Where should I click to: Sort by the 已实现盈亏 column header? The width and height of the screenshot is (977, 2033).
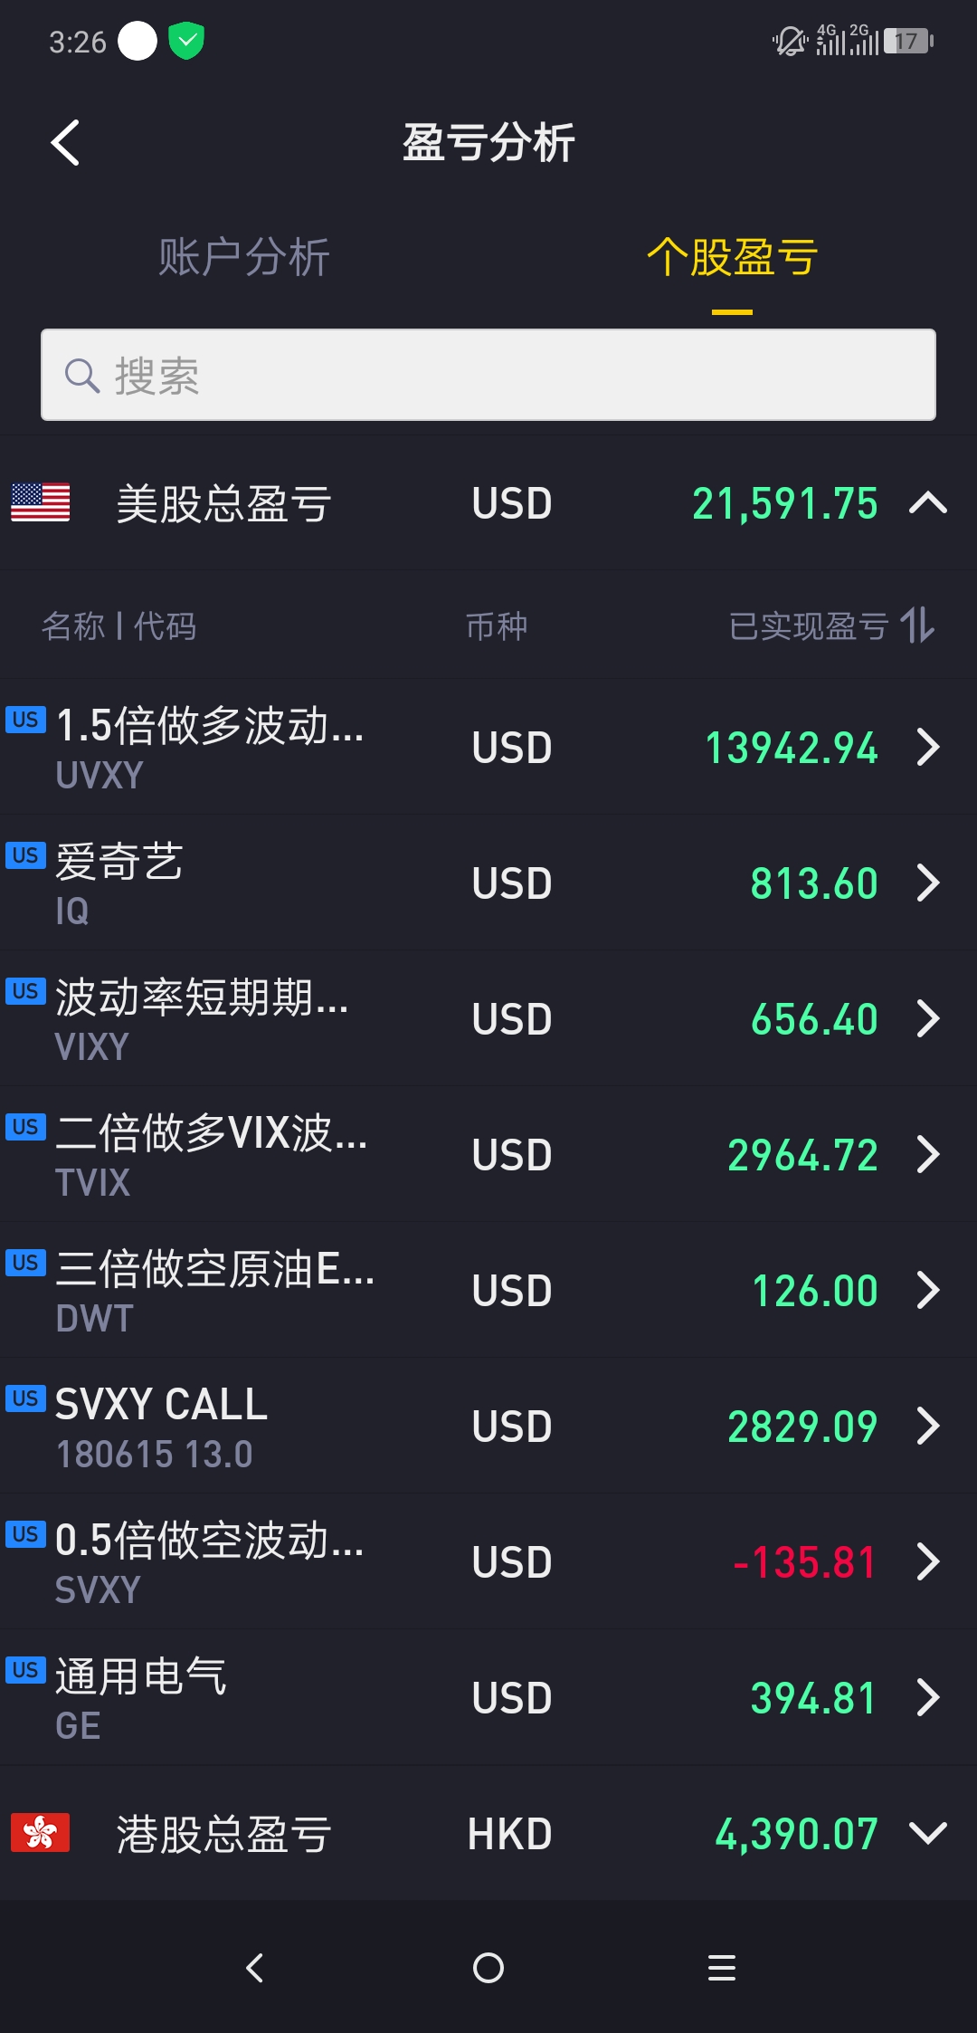809,625
